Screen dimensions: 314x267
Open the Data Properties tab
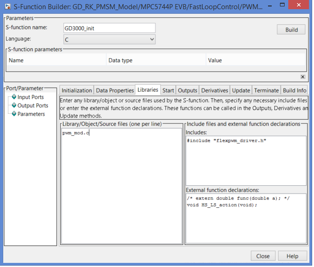(x=115, y=90)
